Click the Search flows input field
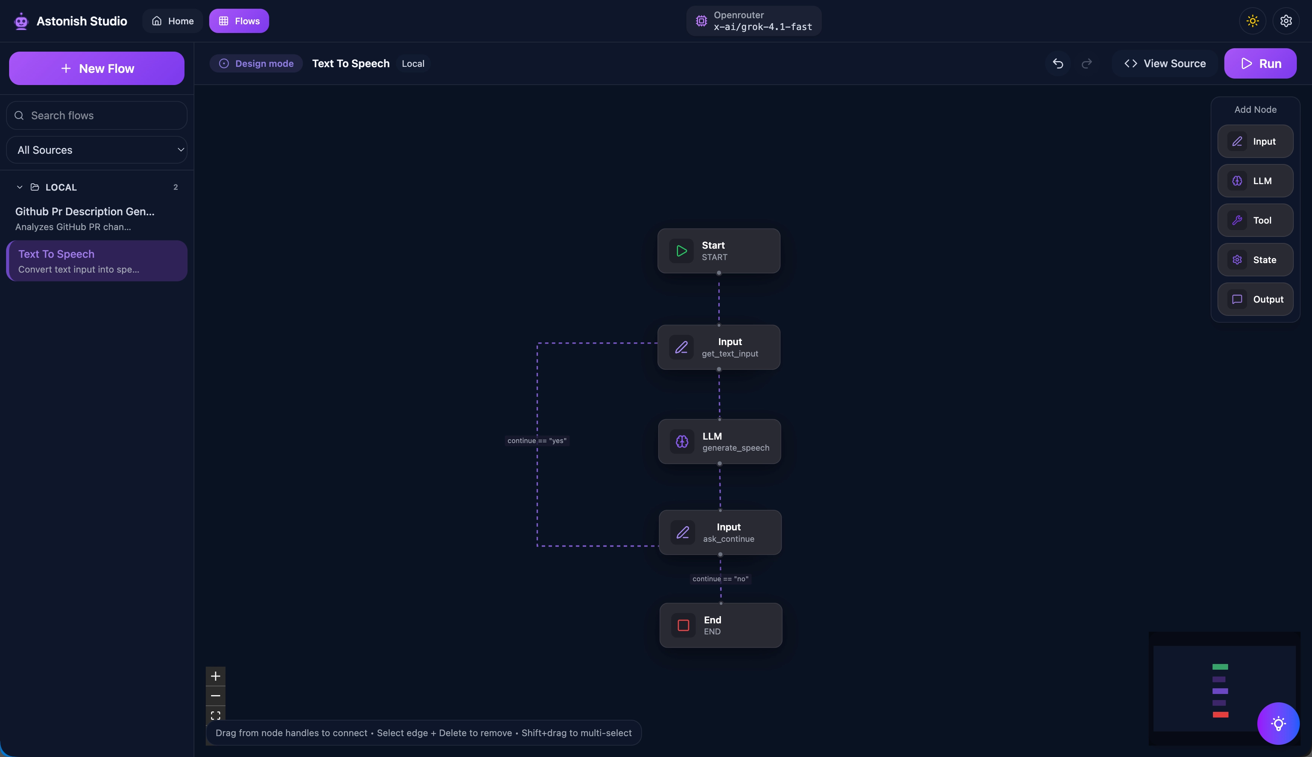Viewport: 1312px width, 757px height. click(96, 115)
